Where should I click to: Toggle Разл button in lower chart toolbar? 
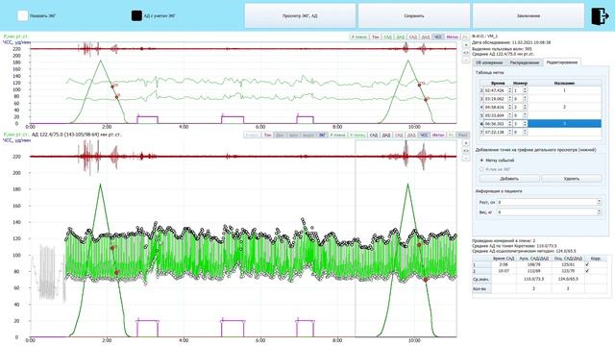pos(463,135)
